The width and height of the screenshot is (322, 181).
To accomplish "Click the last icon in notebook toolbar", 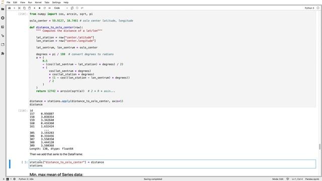I will tap(82, 8).
